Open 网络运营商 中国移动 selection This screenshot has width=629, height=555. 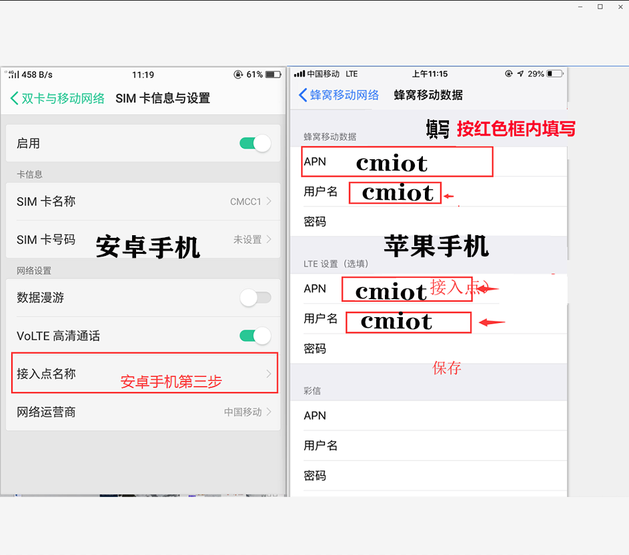pos(269,412)
